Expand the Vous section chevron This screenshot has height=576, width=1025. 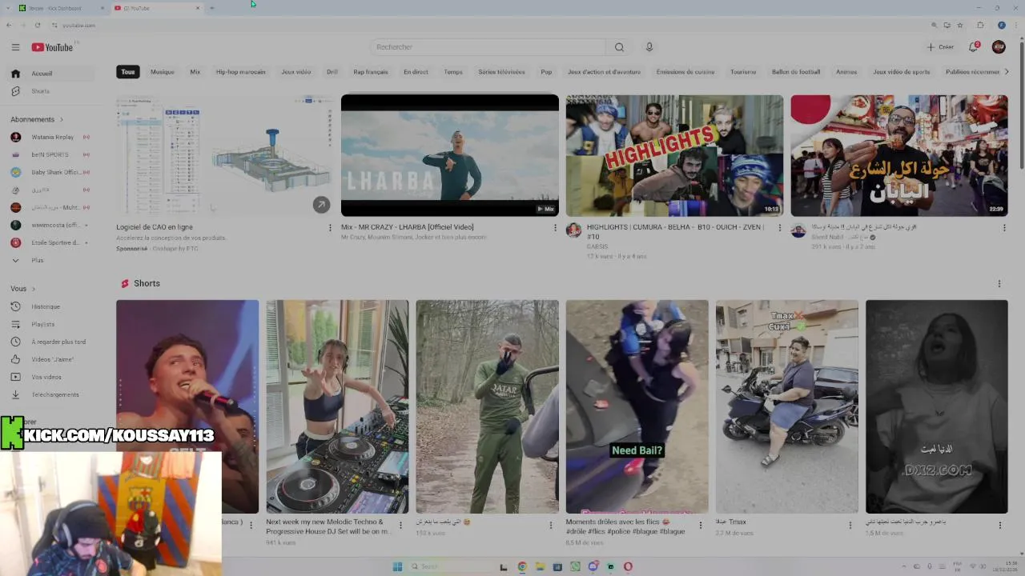pyautogui.click(x=34, y=289)
